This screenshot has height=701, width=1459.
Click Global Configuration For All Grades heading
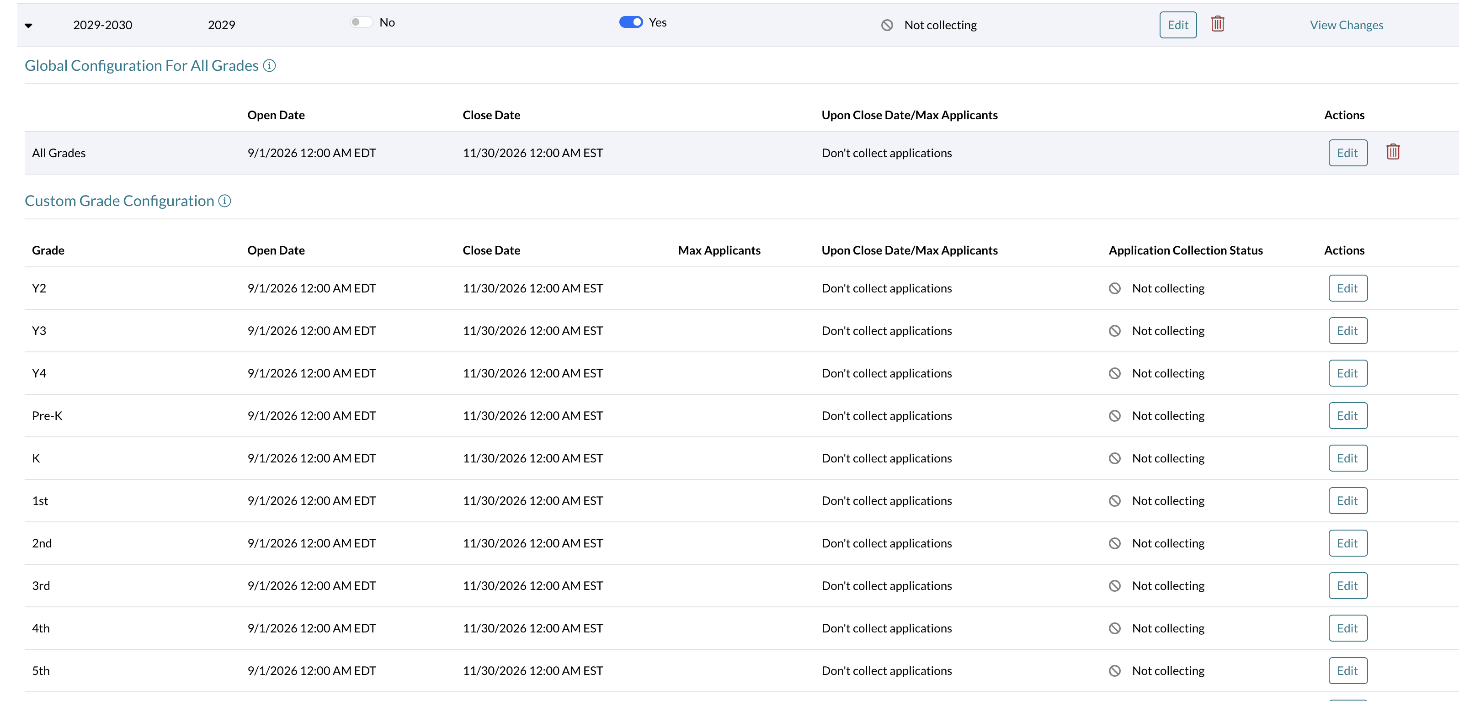click(142, 66)
